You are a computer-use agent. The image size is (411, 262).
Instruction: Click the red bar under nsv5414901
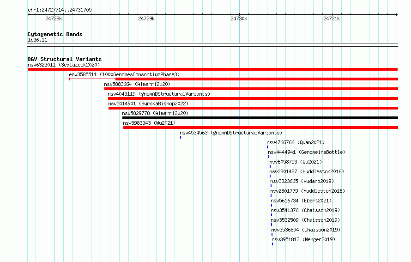(x=253, y=108)
